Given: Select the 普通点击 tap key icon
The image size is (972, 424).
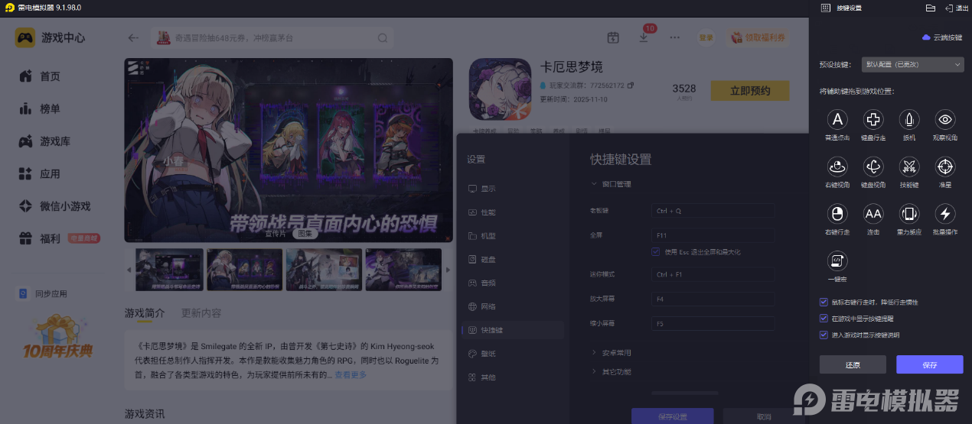Looking at the screenshot, I should [837, 119].
